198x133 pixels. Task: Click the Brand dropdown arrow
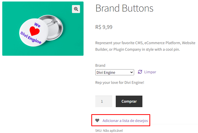tap(132, 73)
